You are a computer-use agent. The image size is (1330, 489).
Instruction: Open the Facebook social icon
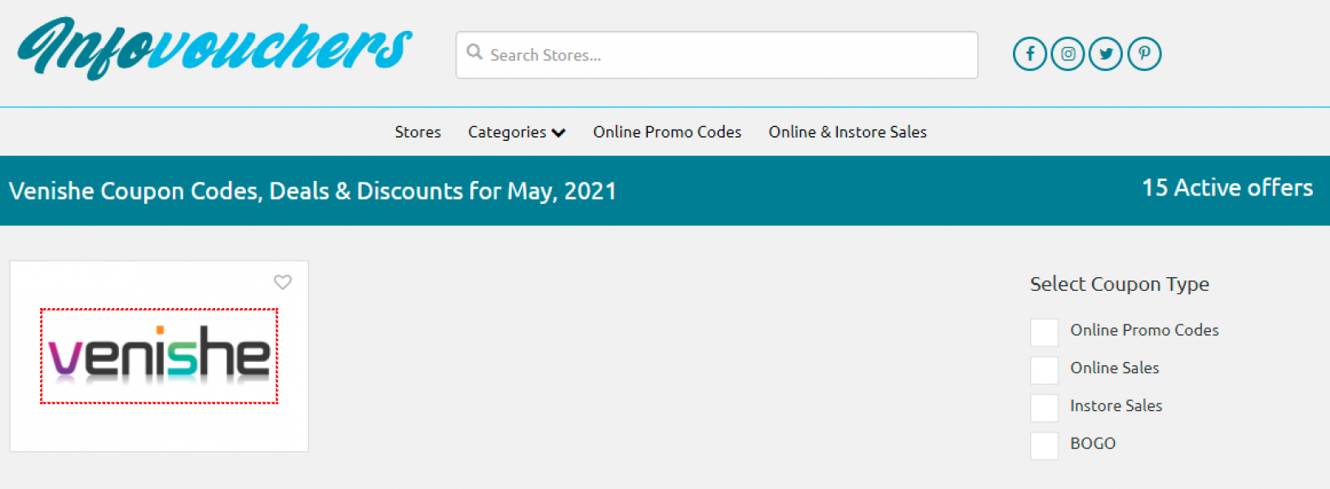pos(1029,54)
